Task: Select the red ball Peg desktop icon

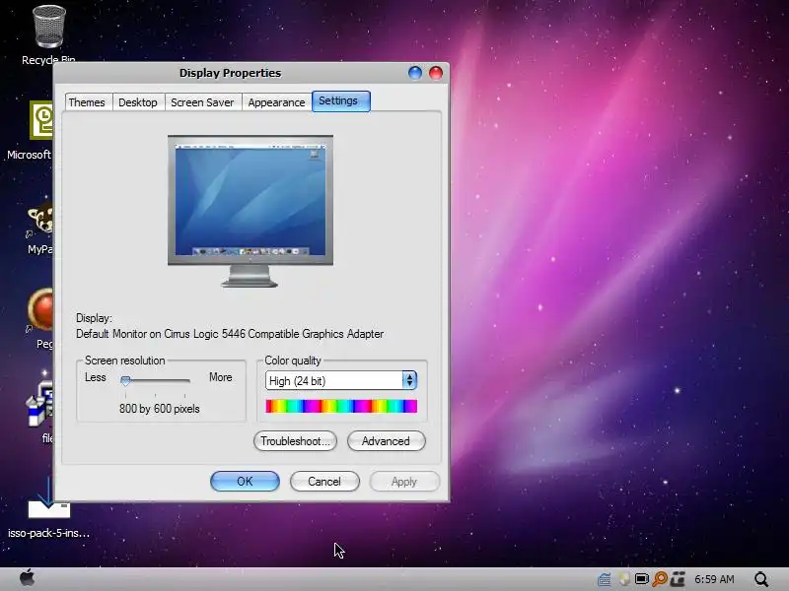Action: point(40,309)
